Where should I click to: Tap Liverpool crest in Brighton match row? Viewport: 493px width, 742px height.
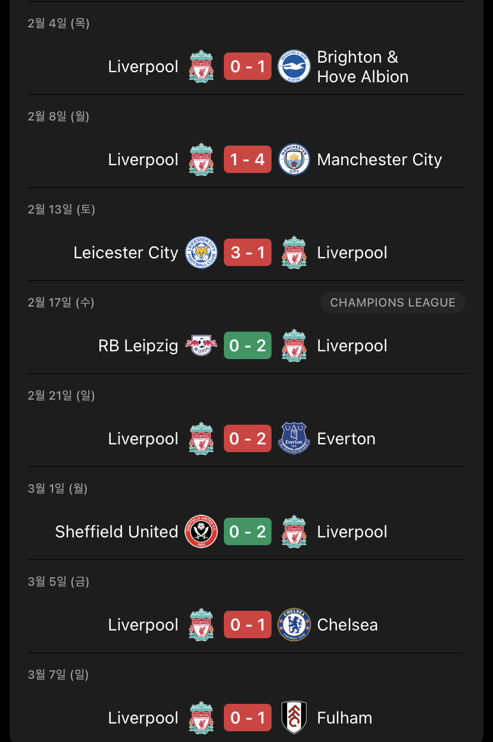click(x=201, y=66)
